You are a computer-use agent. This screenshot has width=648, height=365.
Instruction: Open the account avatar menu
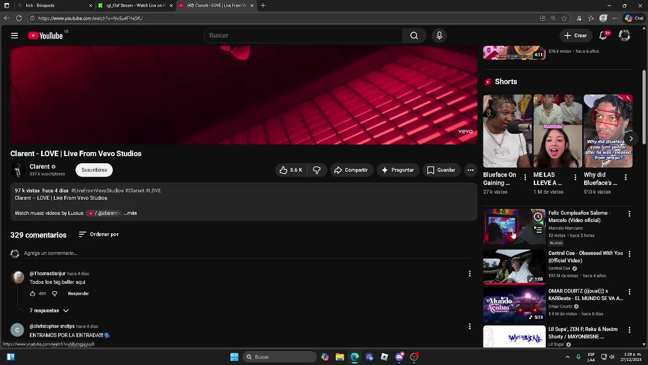pyautogui.click(x=625, y=35)
